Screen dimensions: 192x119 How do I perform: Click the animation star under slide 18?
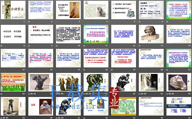click(x=84, y=70)
